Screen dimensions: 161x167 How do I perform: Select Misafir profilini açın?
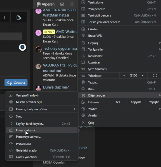(x=42, y=102)
